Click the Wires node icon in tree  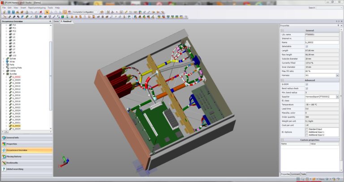point(8,62)
